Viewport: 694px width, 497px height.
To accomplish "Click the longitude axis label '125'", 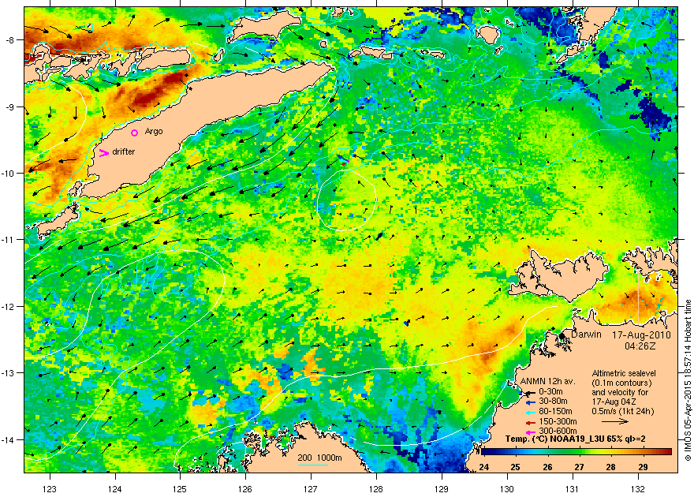I will (180, 489).
